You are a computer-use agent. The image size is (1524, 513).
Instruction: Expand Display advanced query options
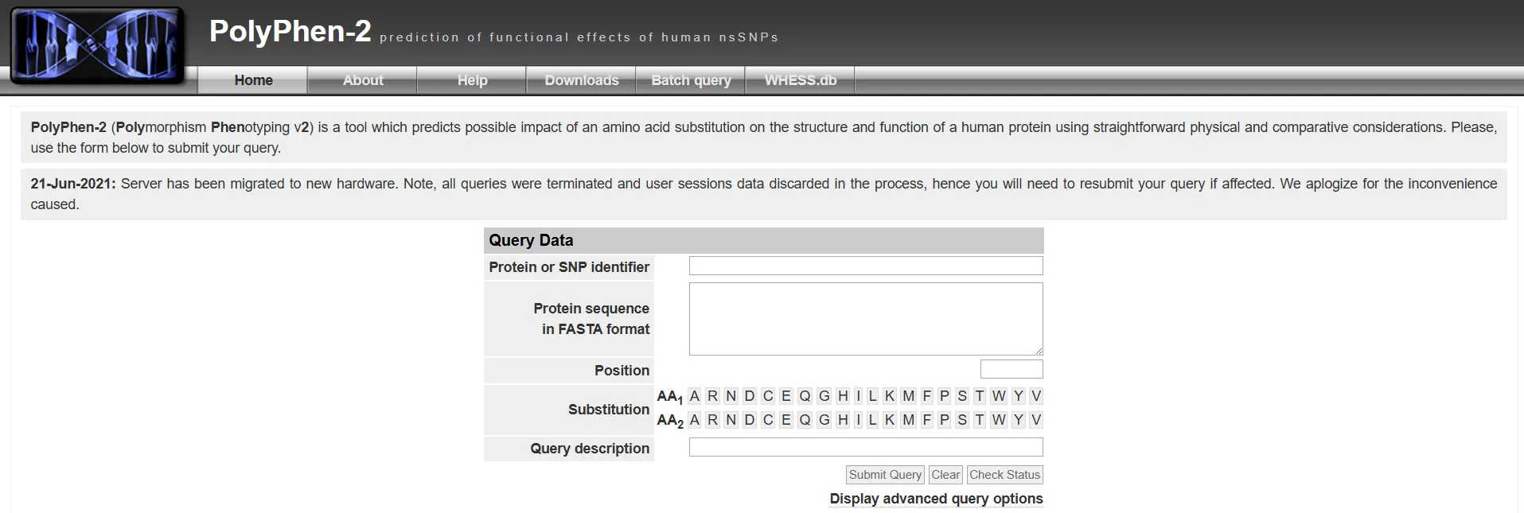point(936,499)
